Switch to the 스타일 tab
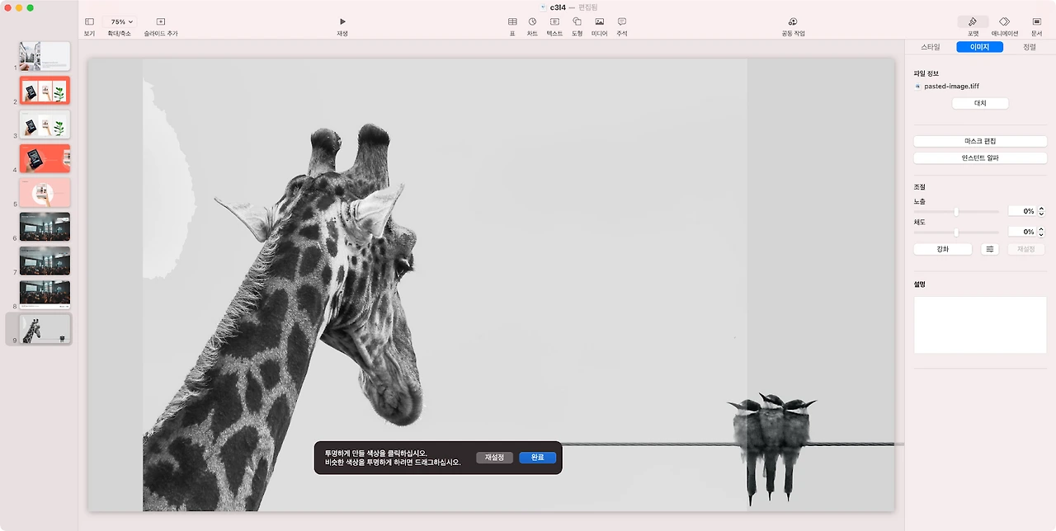1056x531 pixels. [x=930, y=47]
